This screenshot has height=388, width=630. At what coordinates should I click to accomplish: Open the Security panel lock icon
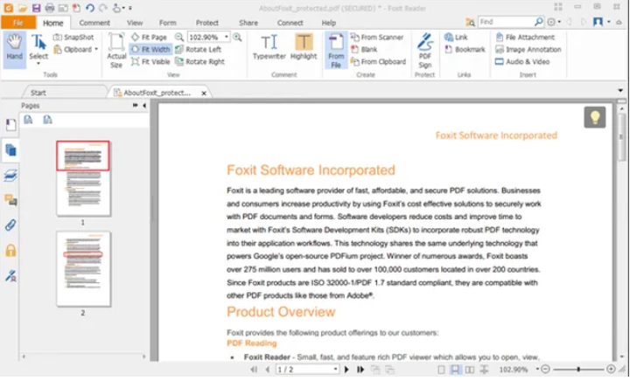pos(10,251)
